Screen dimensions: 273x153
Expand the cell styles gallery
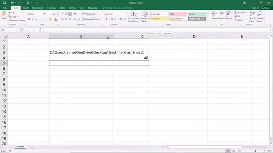tap(208, 20)
